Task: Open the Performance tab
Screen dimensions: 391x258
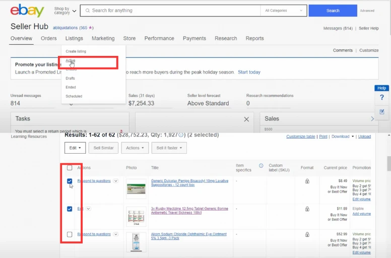Action: [159, 38]
